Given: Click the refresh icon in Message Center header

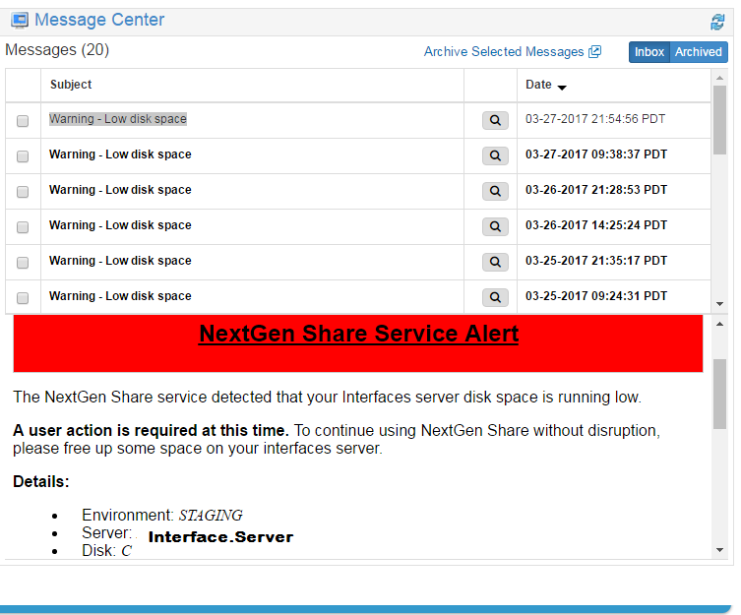Looking at the screenshot, I should click(x=717, y=22).
